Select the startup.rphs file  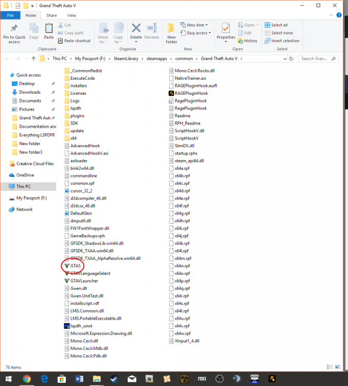coord(183,153)
